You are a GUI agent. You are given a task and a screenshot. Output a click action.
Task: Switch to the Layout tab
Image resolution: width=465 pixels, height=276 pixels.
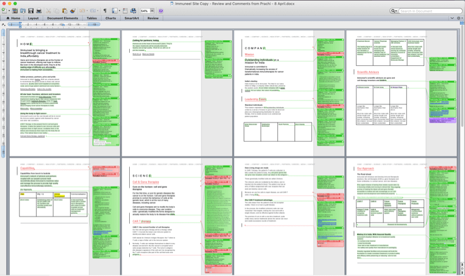tap(33, 18)
